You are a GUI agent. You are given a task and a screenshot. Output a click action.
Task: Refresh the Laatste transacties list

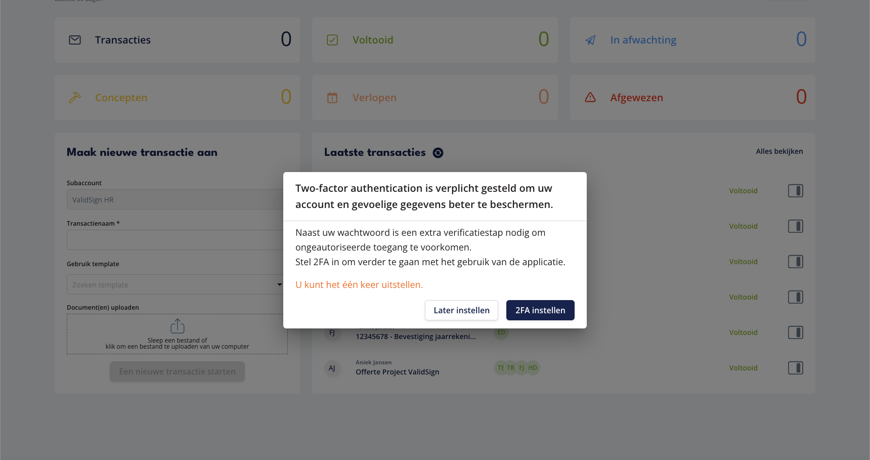pyautogui.click(x=438, y=153)
